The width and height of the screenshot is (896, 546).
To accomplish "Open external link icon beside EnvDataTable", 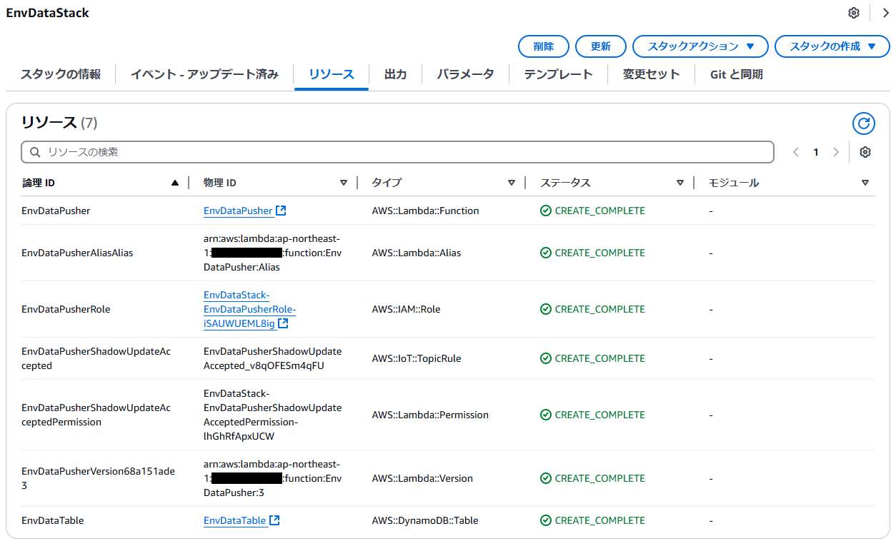I will pyautogui.click(x=274, y=520).
